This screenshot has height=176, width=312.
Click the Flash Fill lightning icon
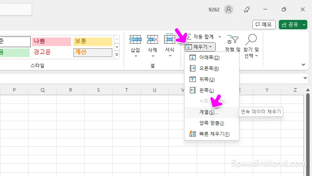(x=192, y=133)
